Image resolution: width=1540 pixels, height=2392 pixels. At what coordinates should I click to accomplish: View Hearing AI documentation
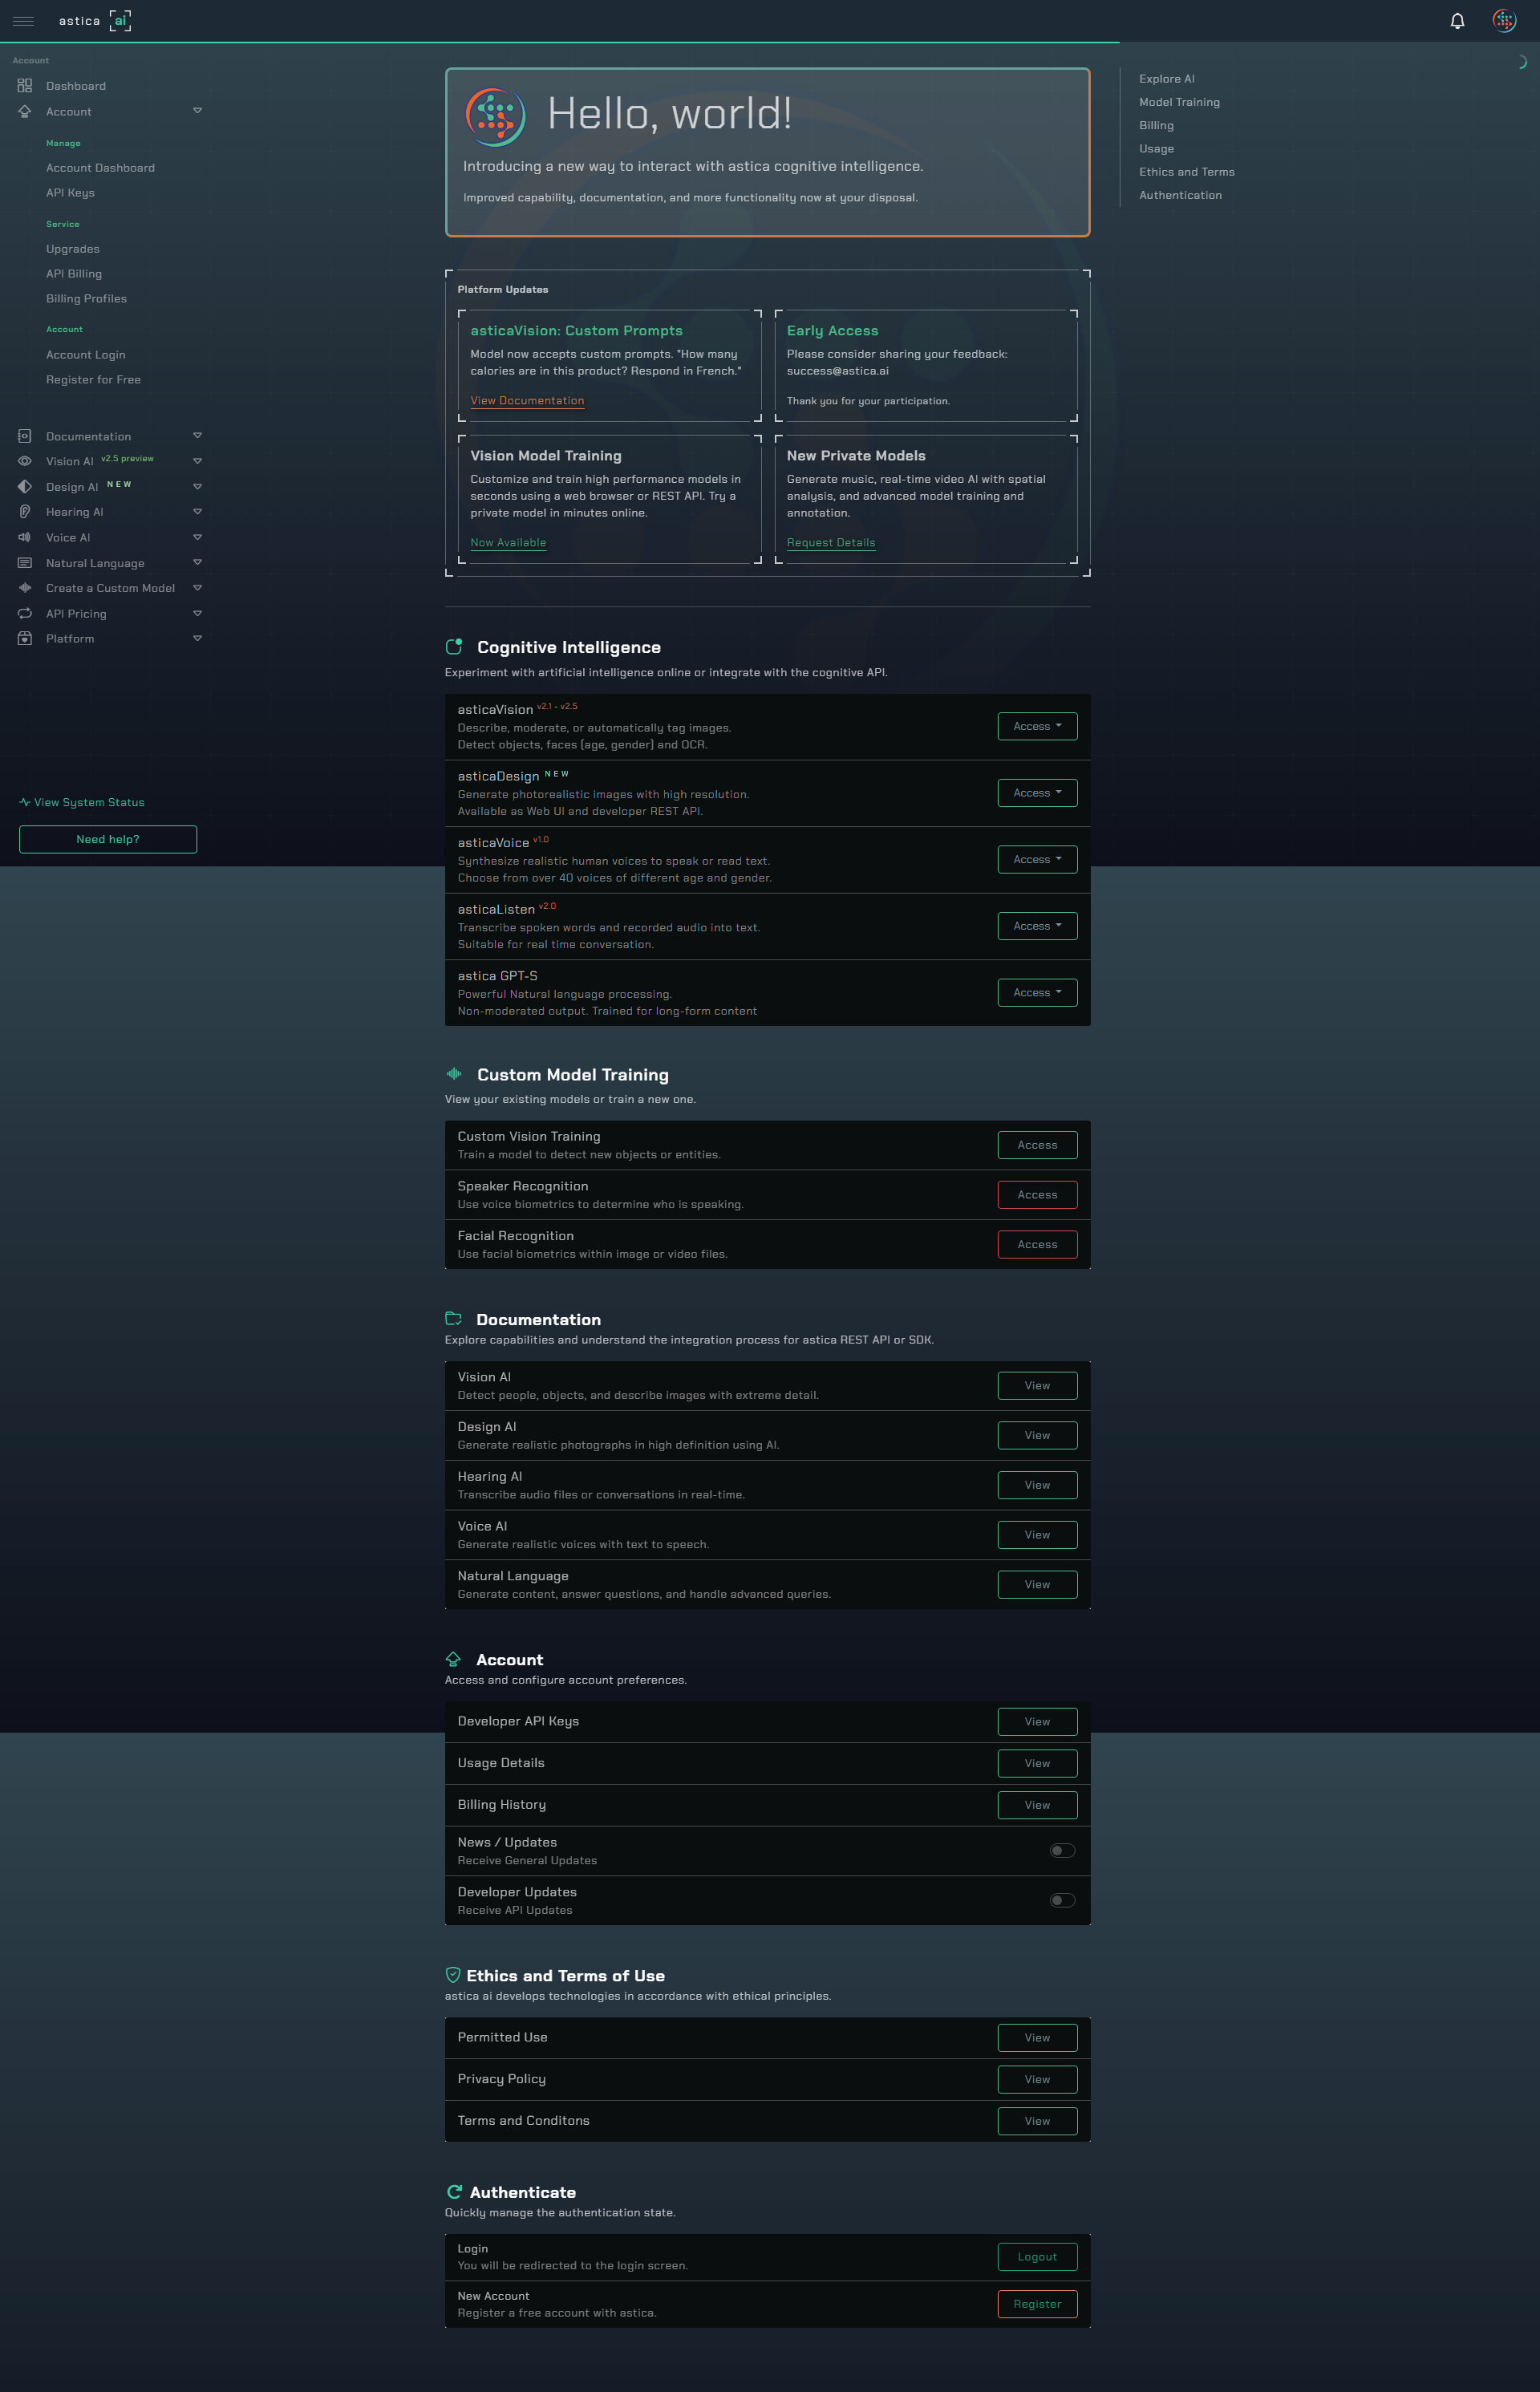1037,1485
